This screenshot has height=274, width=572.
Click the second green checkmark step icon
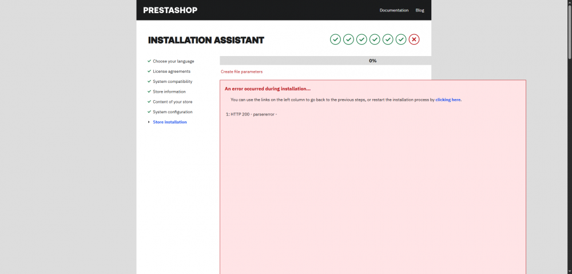tap(348, 39)
